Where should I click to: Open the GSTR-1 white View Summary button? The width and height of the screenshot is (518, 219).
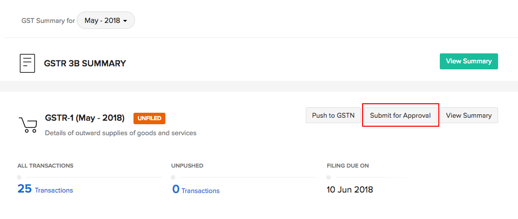(x=468, y=115)
